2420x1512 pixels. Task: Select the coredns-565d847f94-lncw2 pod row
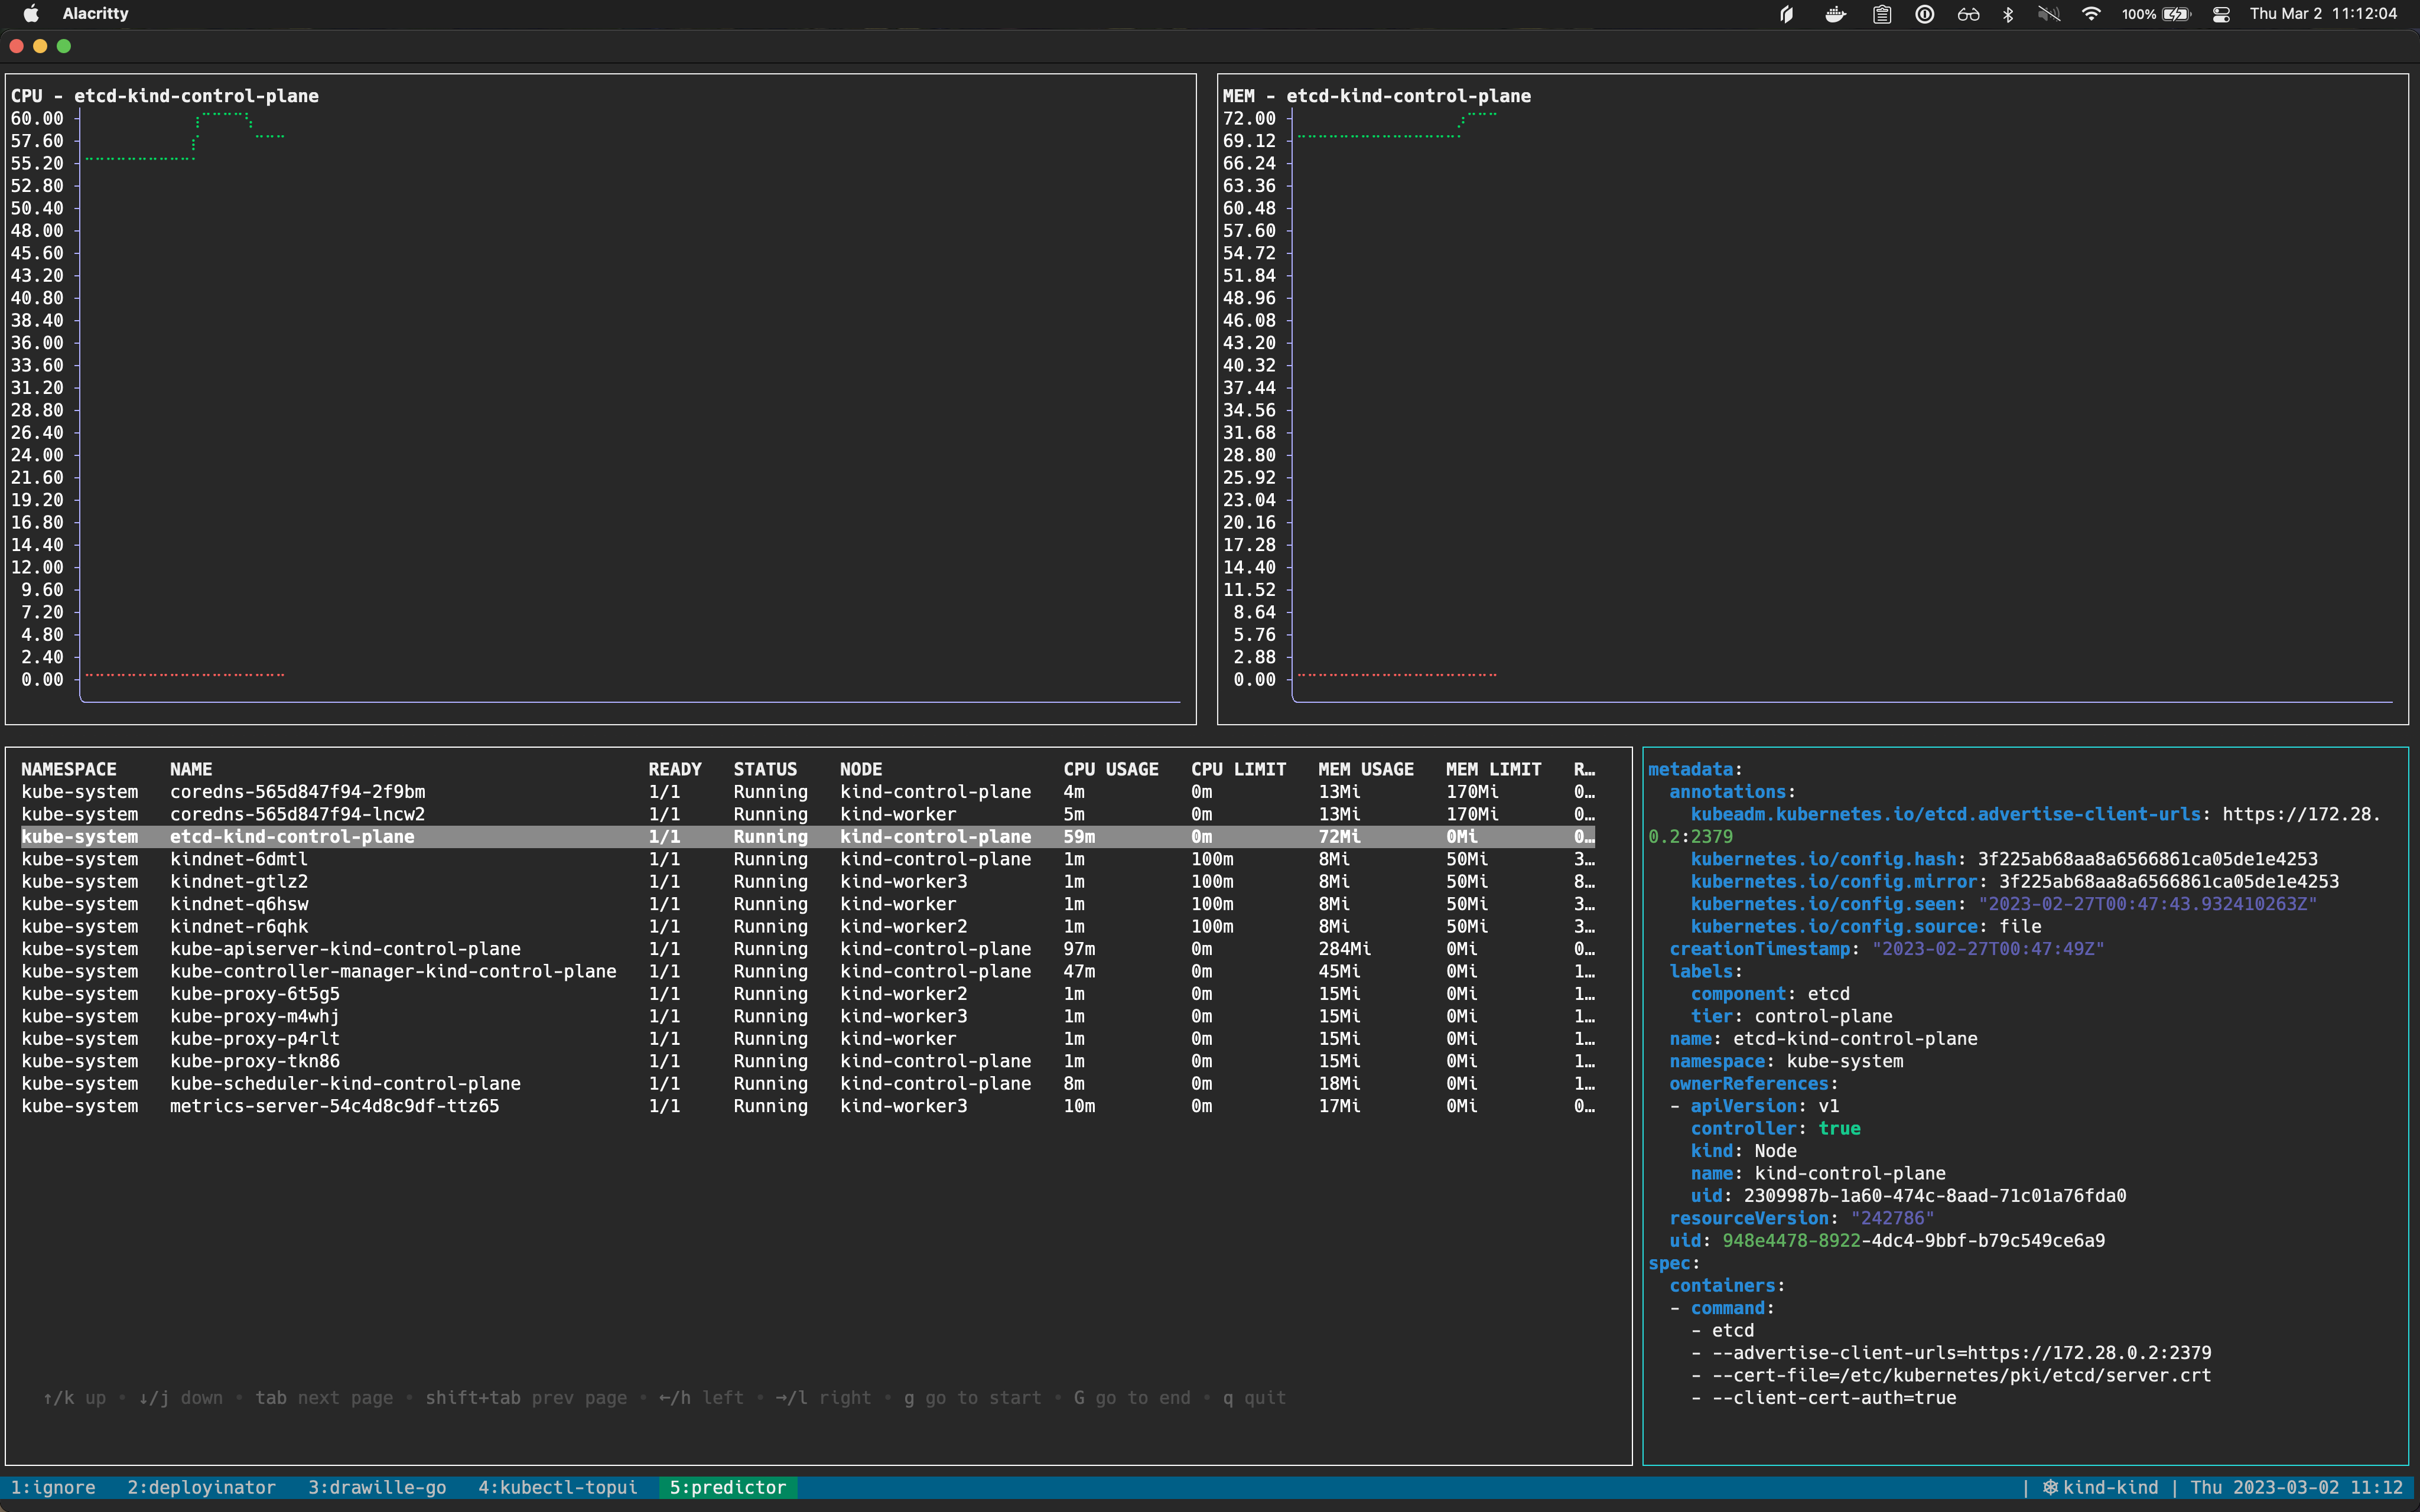pos(808,814)
